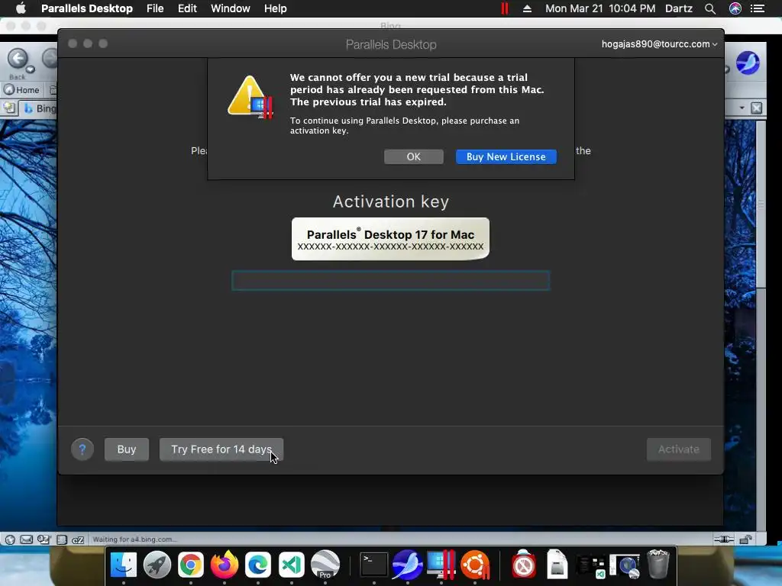Viewport: 782px width, 586px height.
Task: Click the online/offline connection icon in SeaMonkey
Action: point(724,539)
